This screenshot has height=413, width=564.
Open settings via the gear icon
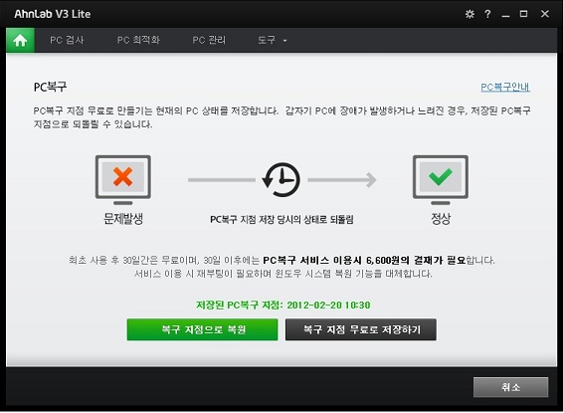[470, 14]
